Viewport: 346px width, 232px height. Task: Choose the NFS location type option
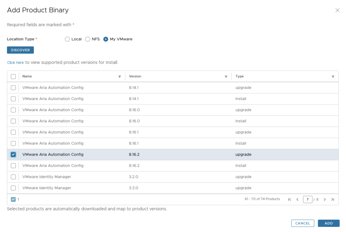point(88,39)
